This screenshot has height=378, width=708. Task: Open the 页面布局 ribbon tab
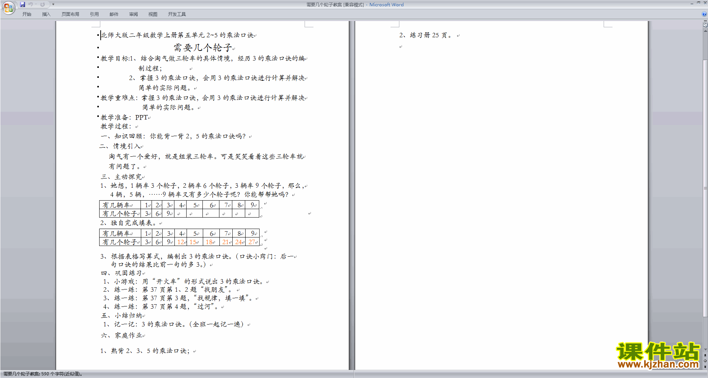click(70, 14)
